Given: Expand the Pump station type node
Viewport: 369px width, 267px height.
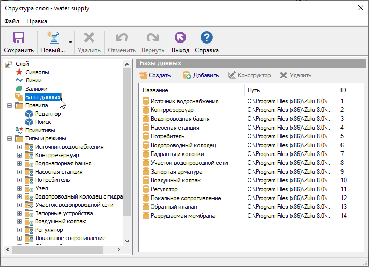Looking at the screenshot, I should (20, 172).
